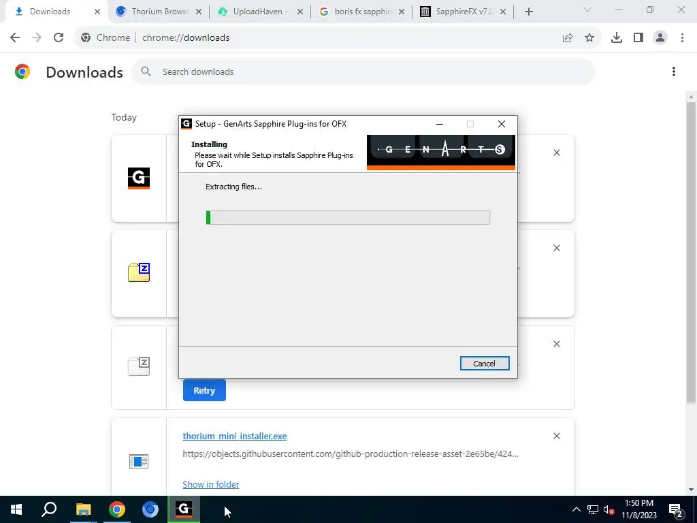Open Thorium browser from taskbar

pyautogui.click(x=150, y=509)
